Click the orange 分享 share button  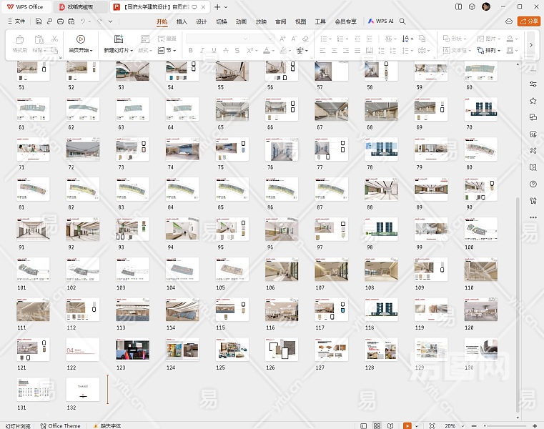[529, 21]
